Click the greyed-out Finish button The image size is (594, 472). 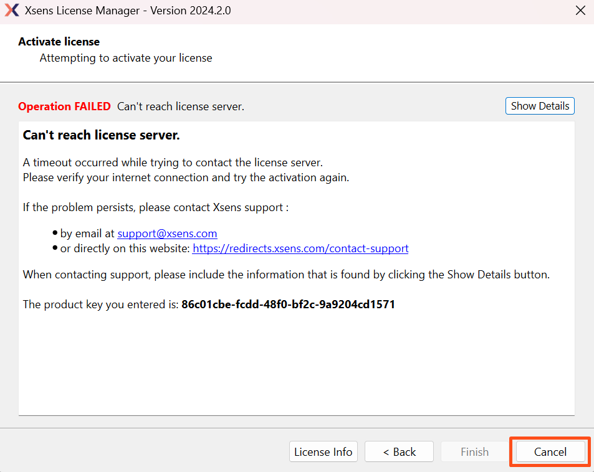(x=474, y=452)
